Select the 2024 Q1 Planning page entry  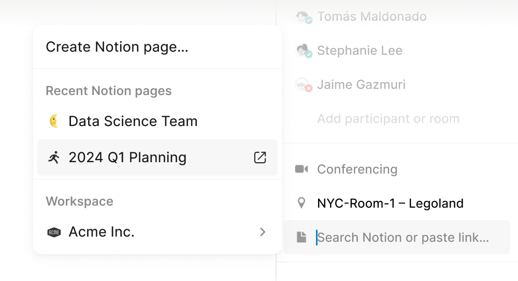[127, 158]
